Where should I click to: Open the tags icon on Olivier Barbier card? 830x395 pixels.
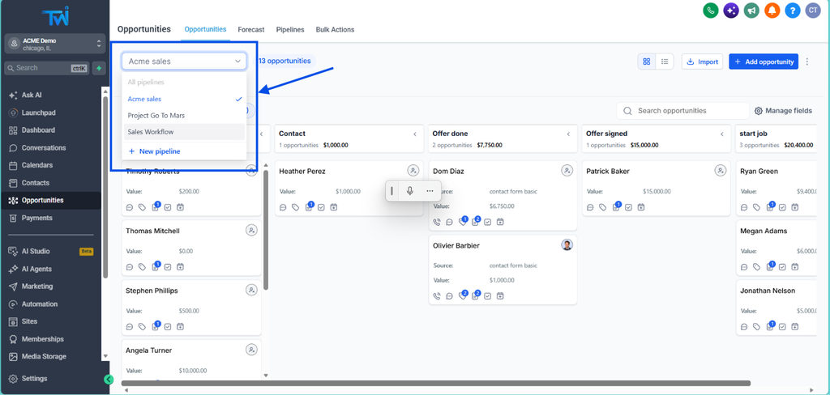[x=462, y=295]
